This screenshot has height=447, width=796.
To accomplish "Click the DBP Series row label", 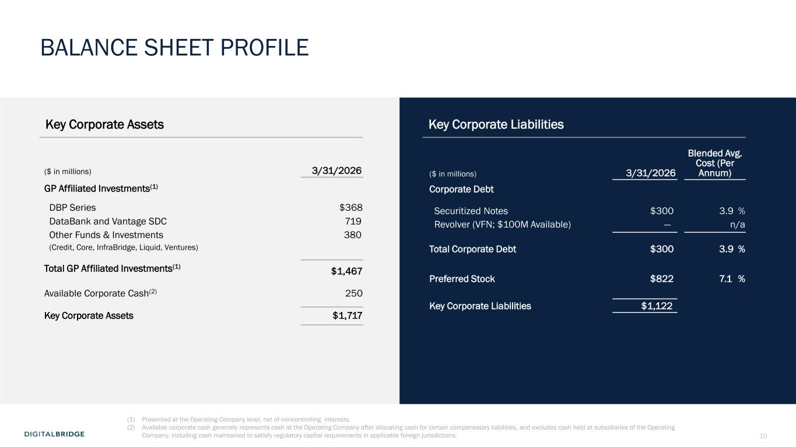I will click(72, 208).
